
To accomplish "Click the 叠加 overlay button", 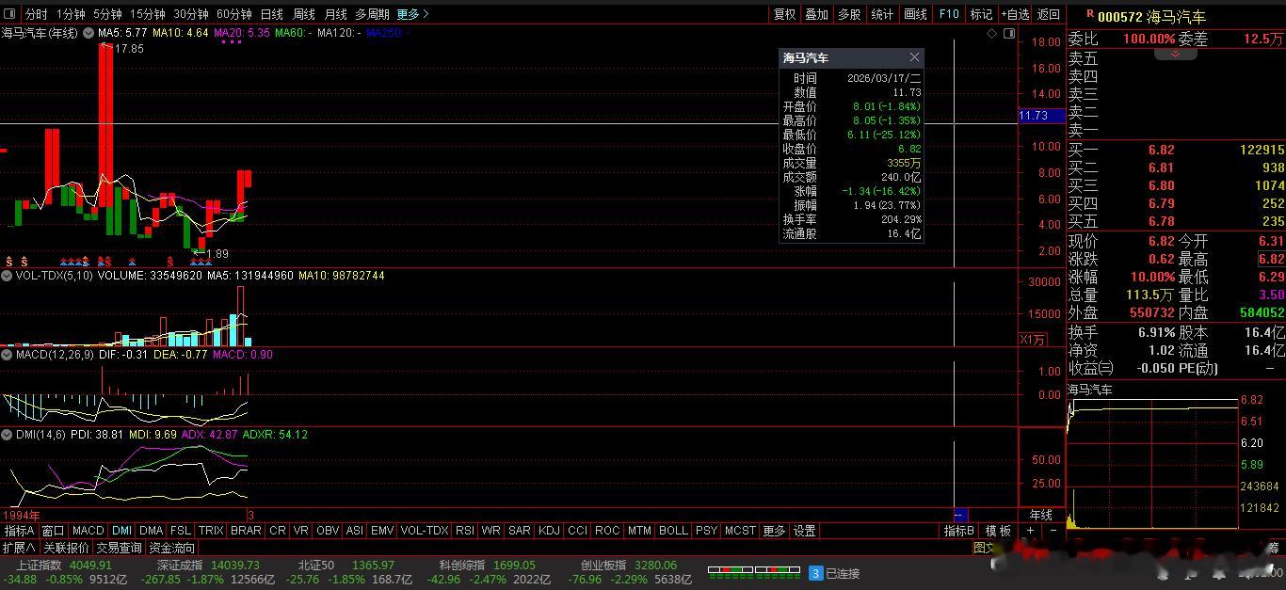I will pos(817,14).
